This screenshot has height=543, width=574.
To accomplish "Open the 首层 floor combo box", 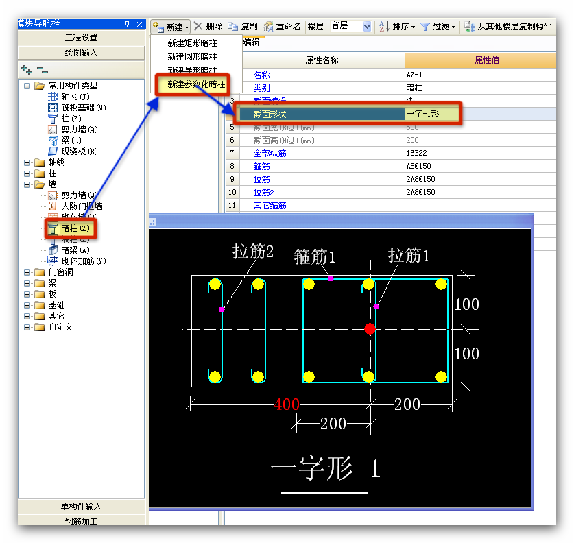I will point(350,26).
